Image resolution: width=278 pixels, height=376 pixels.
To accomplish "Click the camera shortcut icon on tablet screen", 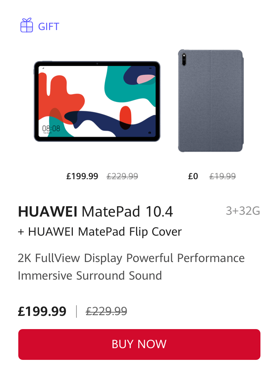I will (150, 132).
